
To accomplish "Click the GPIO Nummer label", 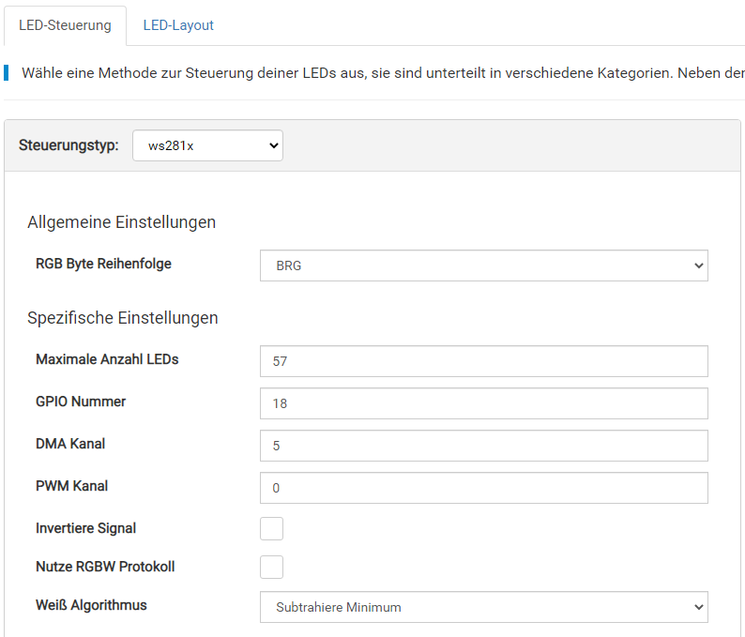I will click(81, 402).
